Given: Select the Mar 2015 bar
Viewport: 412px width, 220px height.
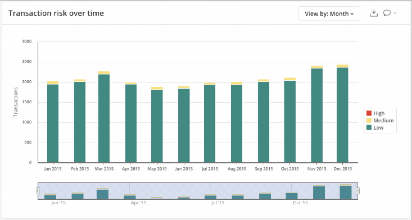Looking at the screenshot, I should 104,117.
